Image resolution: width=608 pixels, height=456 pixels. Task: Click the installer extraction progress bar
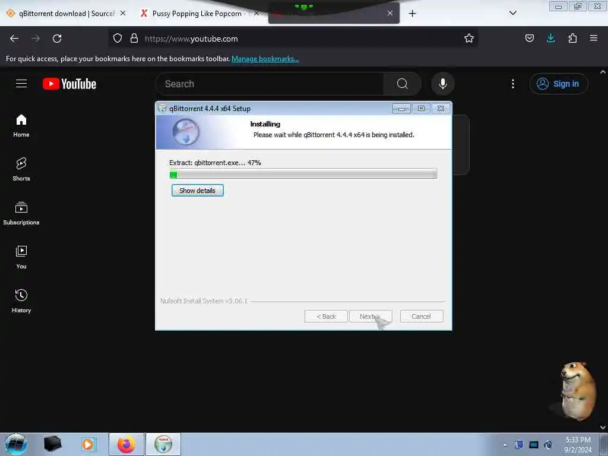click(303, 174)
